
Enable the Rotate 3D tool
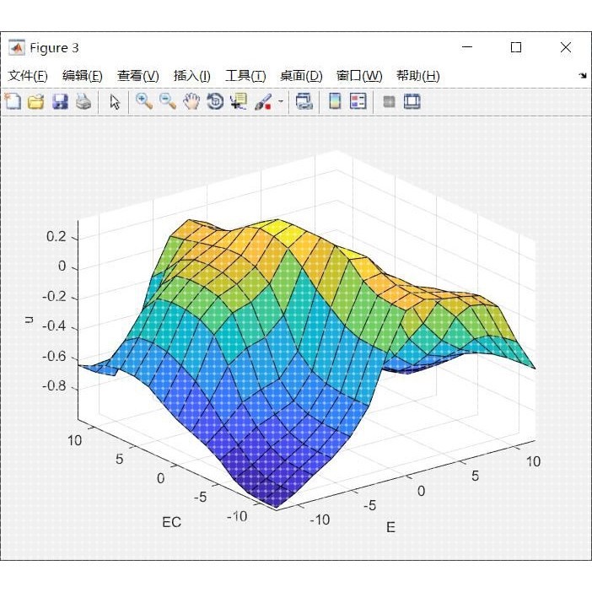[x=215, y=101]
